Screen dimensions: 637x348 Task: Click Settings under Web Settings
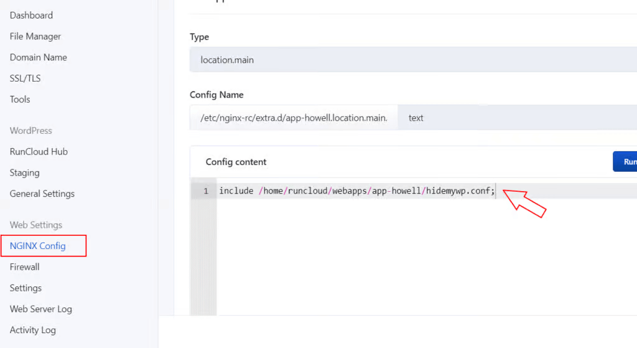(x=26, y=288)
